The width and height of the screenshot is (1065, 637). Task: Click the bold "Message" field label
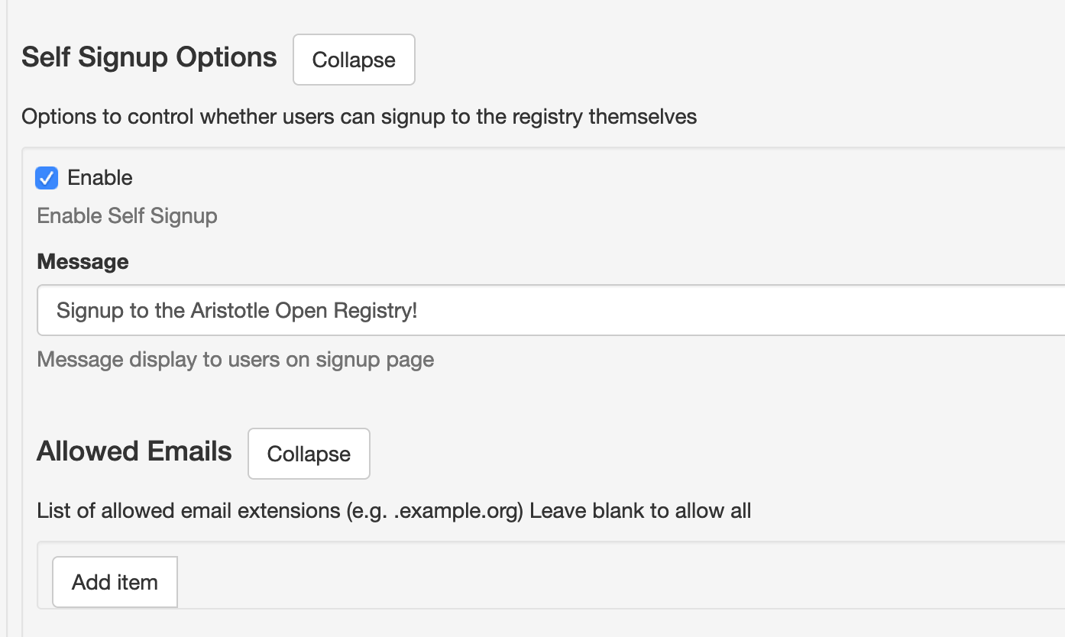(x=83, y=262)
